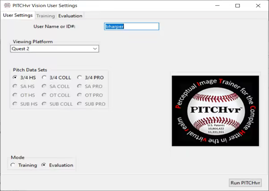The height and width of the screenshot is (191, 269).
Task: Click the dropdown arrow next to Quest 2
Action: [x=95, y=49]
